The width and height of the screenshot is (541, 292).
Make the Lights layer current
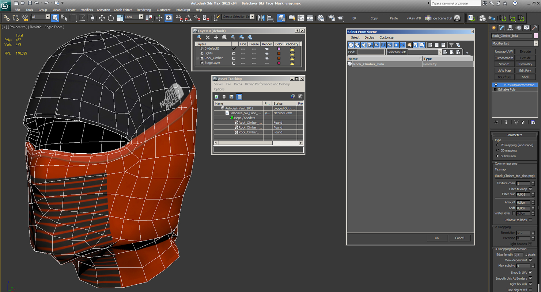[234, 53]
